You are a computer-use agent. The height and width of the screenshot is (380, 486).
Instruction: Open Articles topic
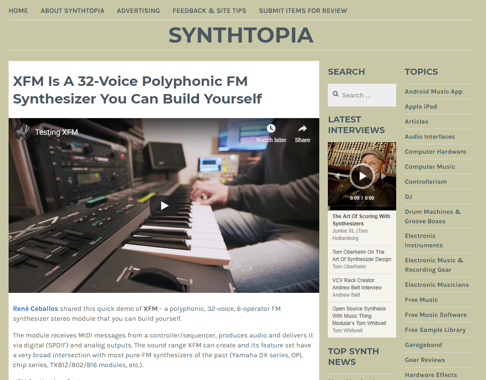pyautogui.click(x=416, y=122)
